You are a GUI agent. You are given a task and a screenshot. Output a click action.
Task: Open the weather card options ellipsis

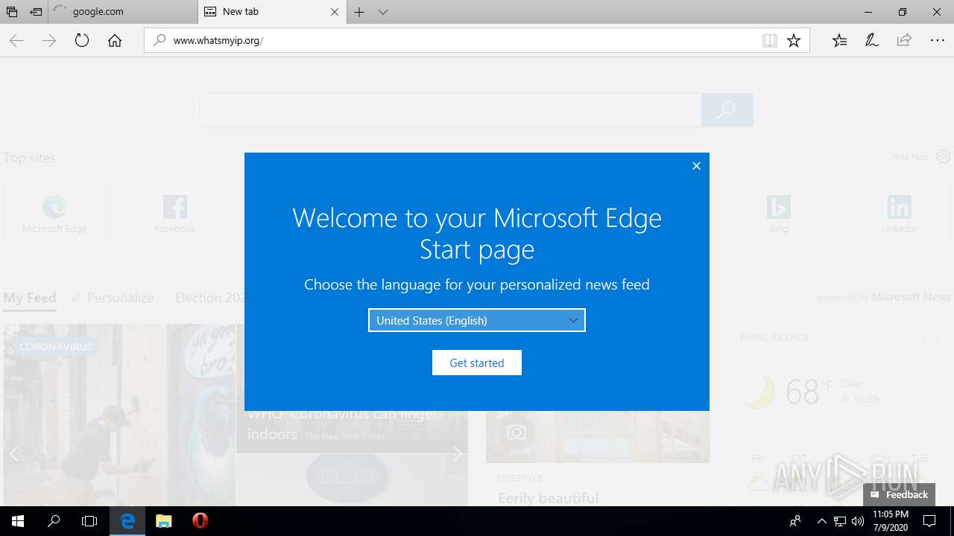pyautogui.click(x=930, y=341)
